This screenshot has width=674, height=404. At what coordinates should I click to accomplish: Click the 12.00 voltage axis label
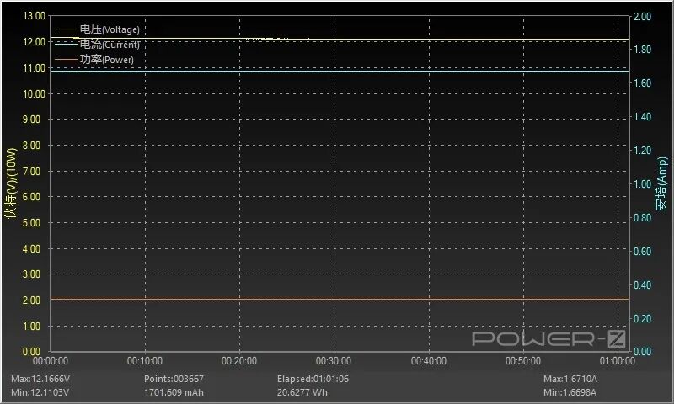[34, 41]
